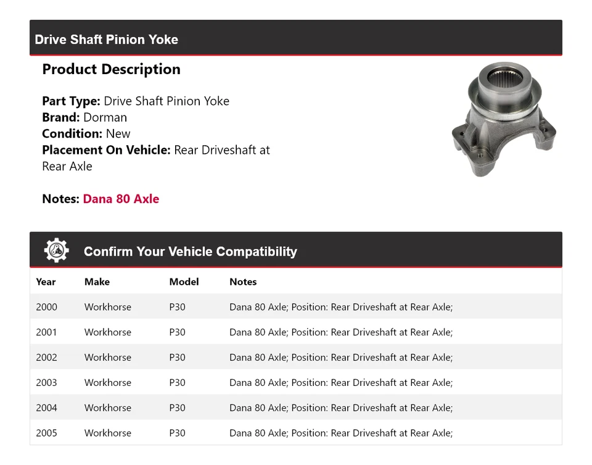Select the 2005 Workhorse P30 row
Screen dimensions: 592x465
coord(295,432)
